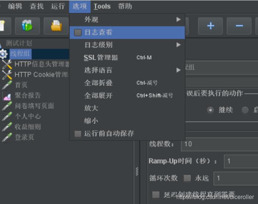Click the thread group name field
The image size is (258, 204).
tap(222, 67)
